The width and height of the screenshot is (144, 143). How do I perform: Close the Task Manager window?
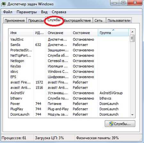(135, 3)
